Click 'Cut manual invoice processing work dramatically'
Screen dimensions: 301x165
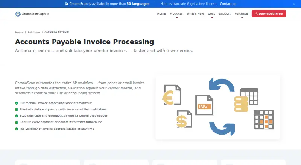coord(56,103)
